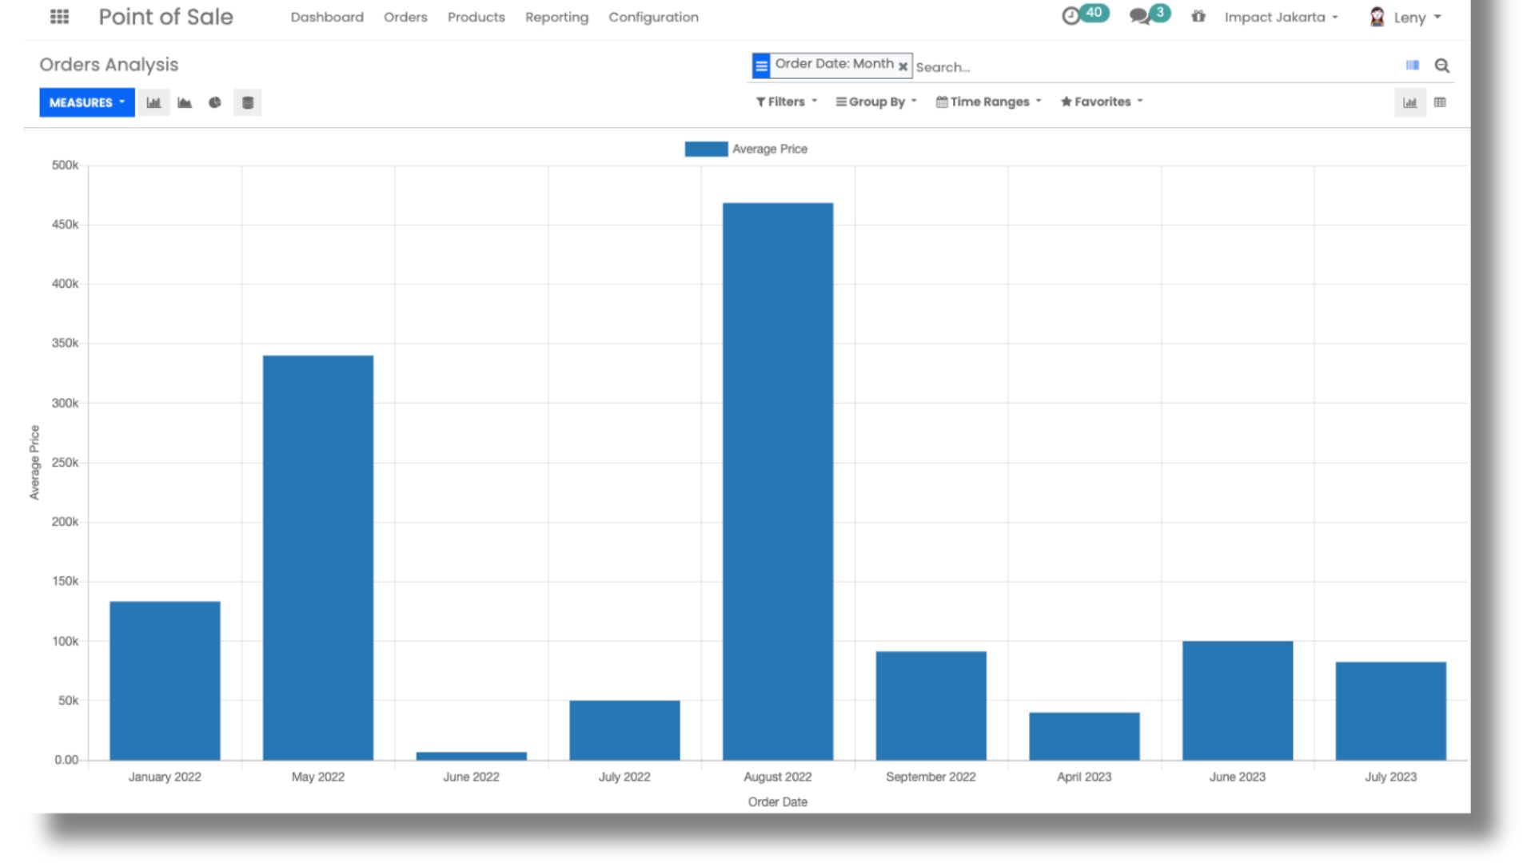Click Leny user avatar
1535x863 pixels.
click(x=1377, y=17)
